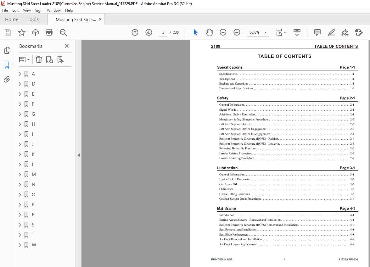This screenshot has width=370, height=267.
Task: Toggle the Bookmarks panel icon in sidebar
Action: [x=7, y=65]
